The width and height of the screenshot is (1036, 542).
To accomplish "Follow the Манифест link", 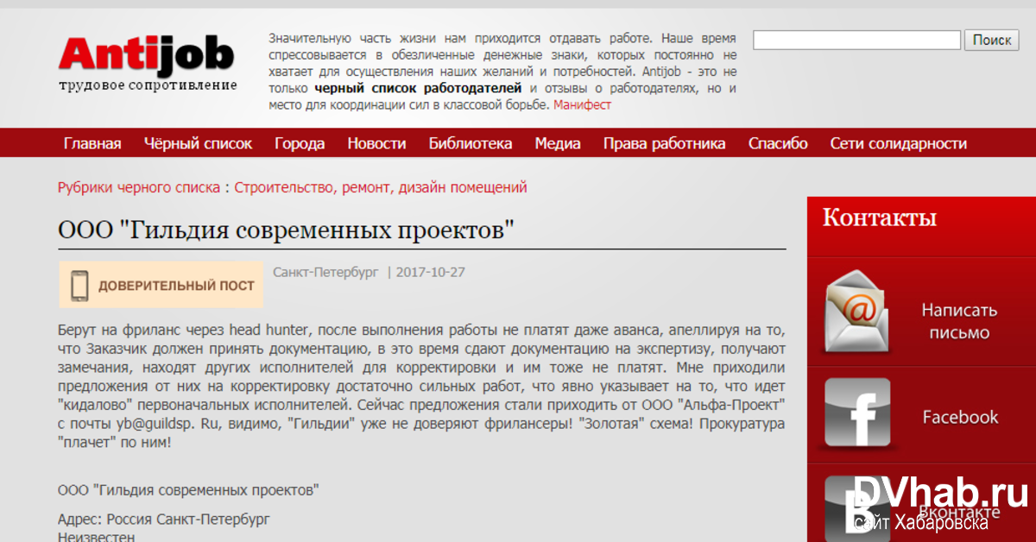I will [582, 104].
